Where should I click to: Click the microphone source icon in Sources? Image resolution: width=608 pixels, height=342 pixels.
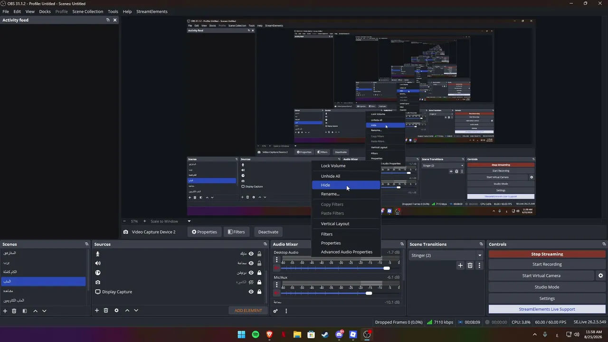98,254
